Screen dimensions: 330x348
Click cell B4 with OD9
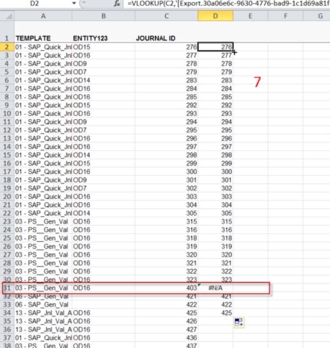click(103, 63)
